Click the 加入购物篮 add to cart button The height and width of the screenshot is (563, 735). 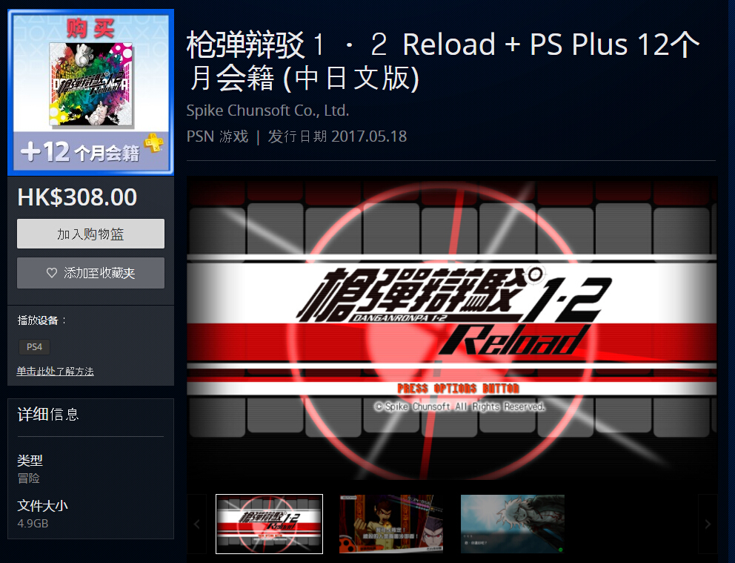90,234
